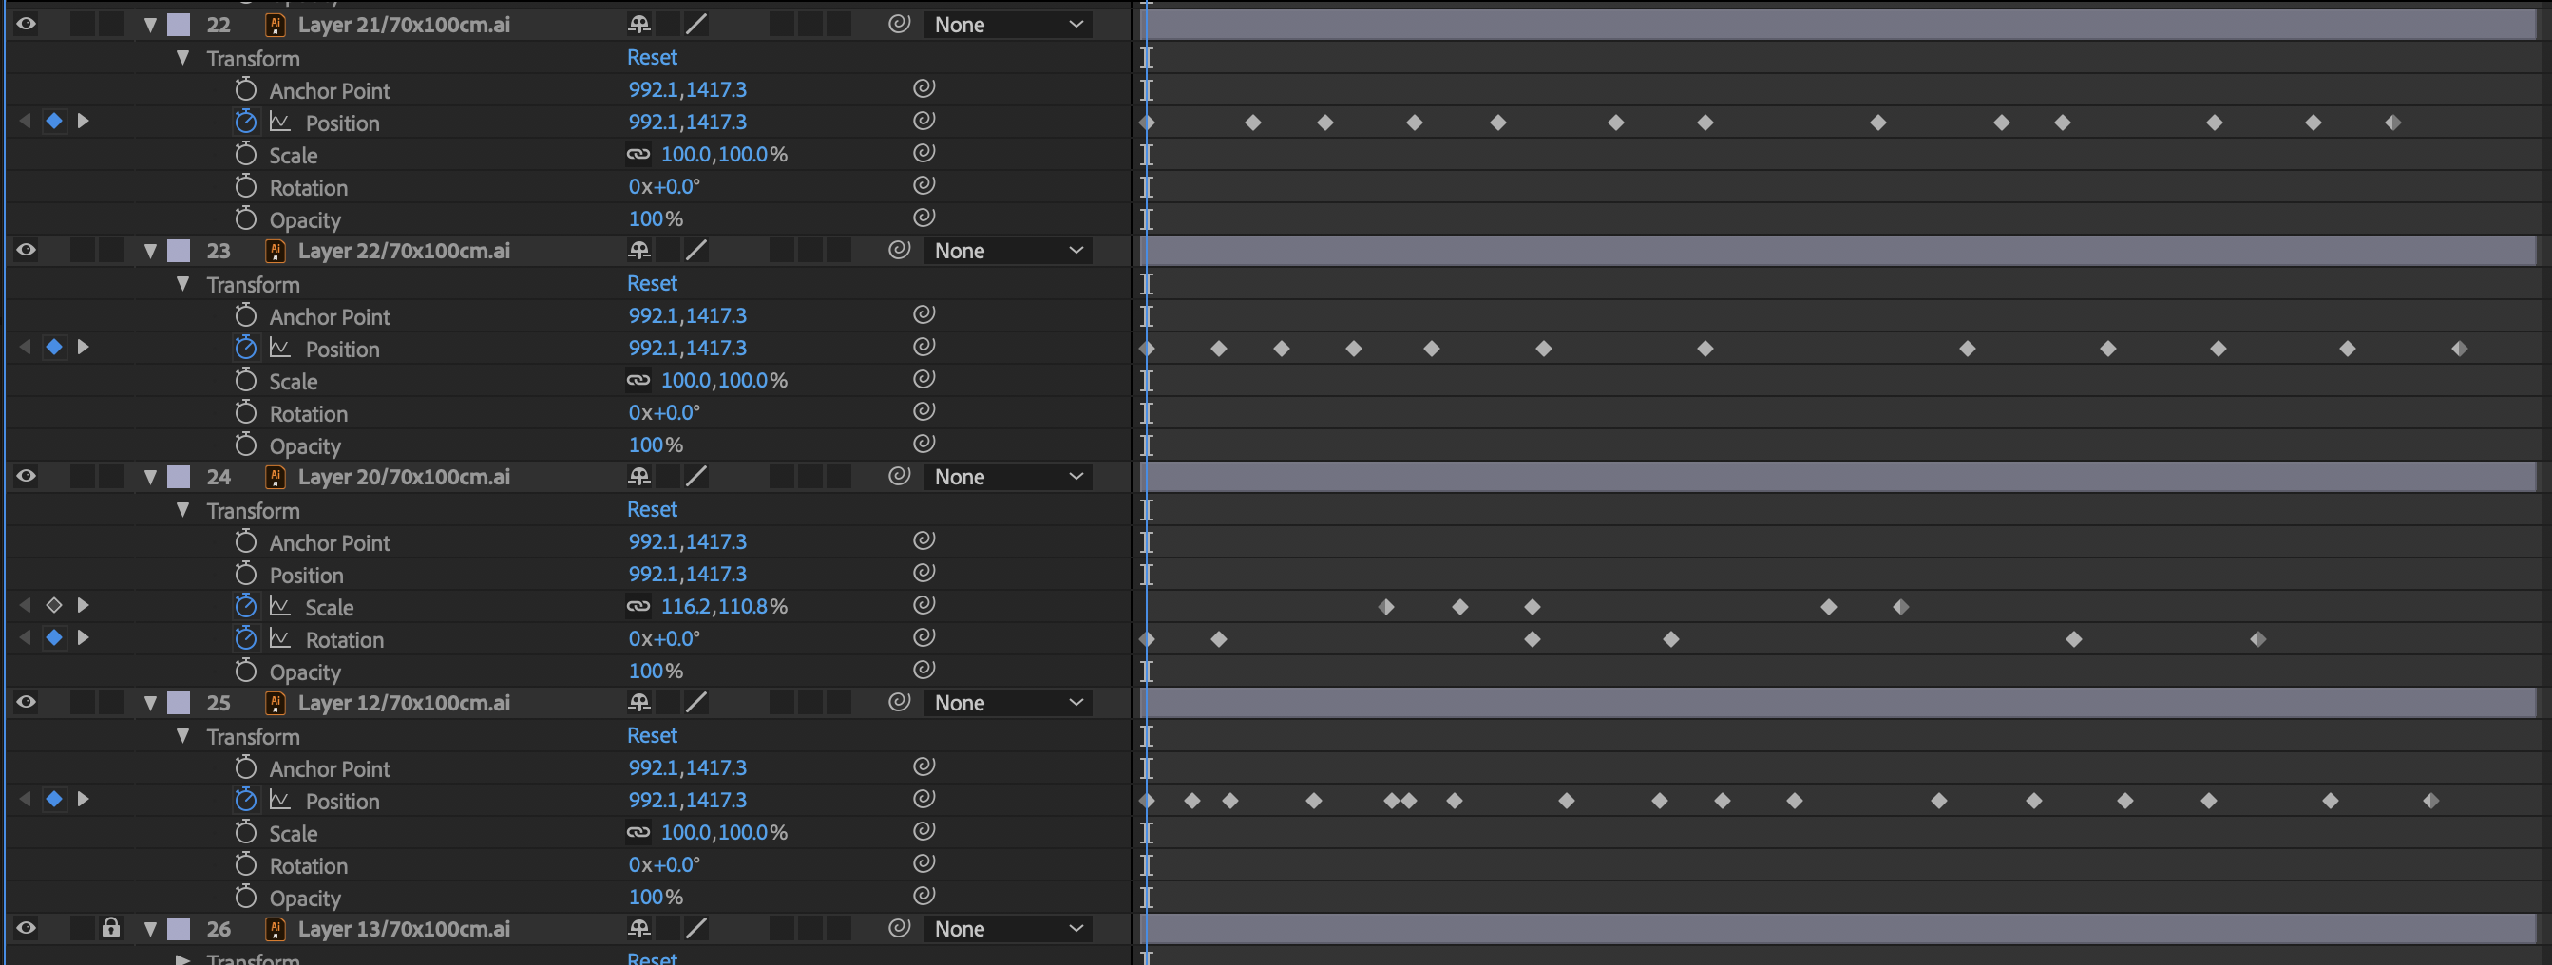This screenshot has width=2552, height=965.
Task: Enable Rotation stopwatch on Layer 22
Action: point(246,412)
